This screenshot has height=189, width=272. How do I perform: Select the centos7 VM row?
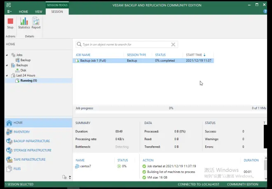click(106, 166)
